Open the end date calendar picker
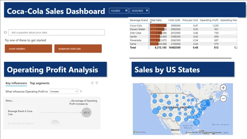The width and height of the screenshot is (247, 139). click(x=147, y=10)
